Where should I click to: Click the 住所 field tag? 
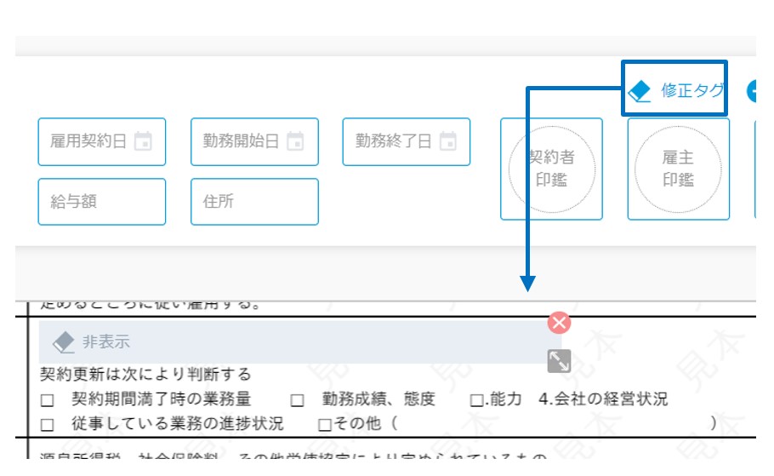[254, 202]
